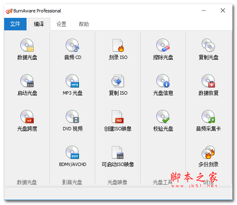The width and height of the screenshot is (237, 205).
Task: Select the DVD 视频 tool
Action: point(72,121)
